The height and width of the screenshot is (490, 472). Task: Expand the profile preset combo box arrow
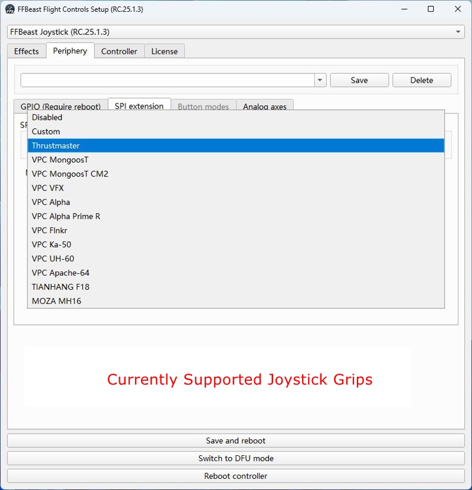coord(320,80)
